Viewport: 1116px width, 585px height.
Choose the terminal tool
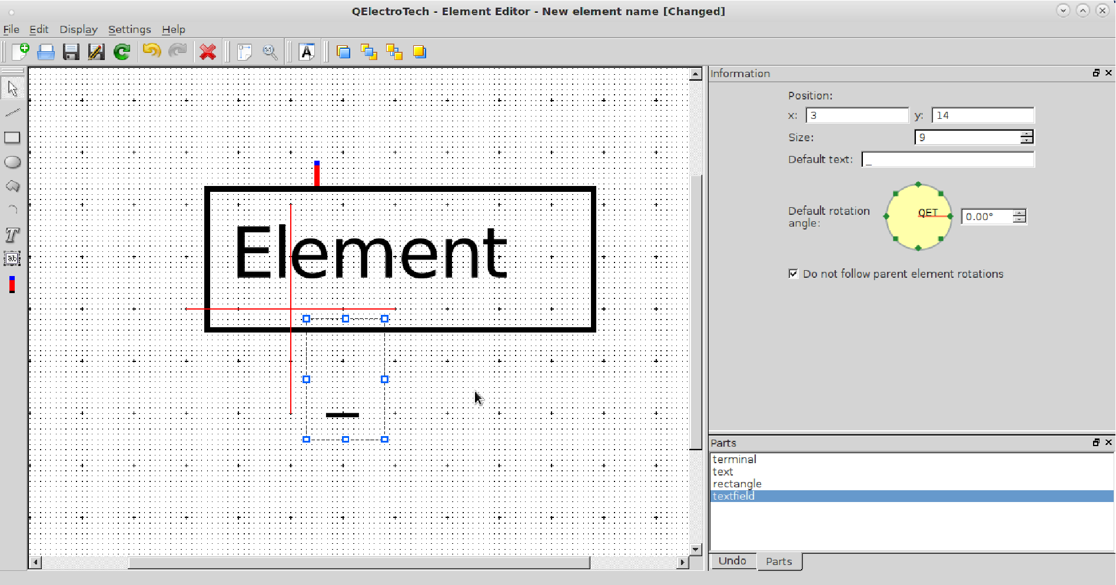click(x=12, y=284)
